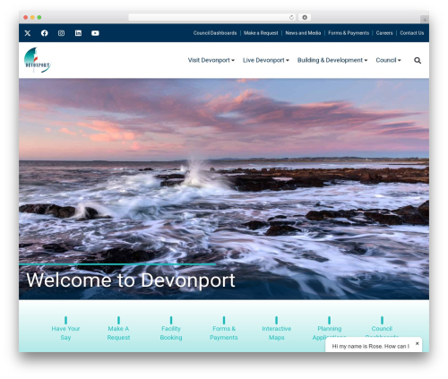
Task: Open the X (Twitter) social icon
Action: (x=28, y=33)
